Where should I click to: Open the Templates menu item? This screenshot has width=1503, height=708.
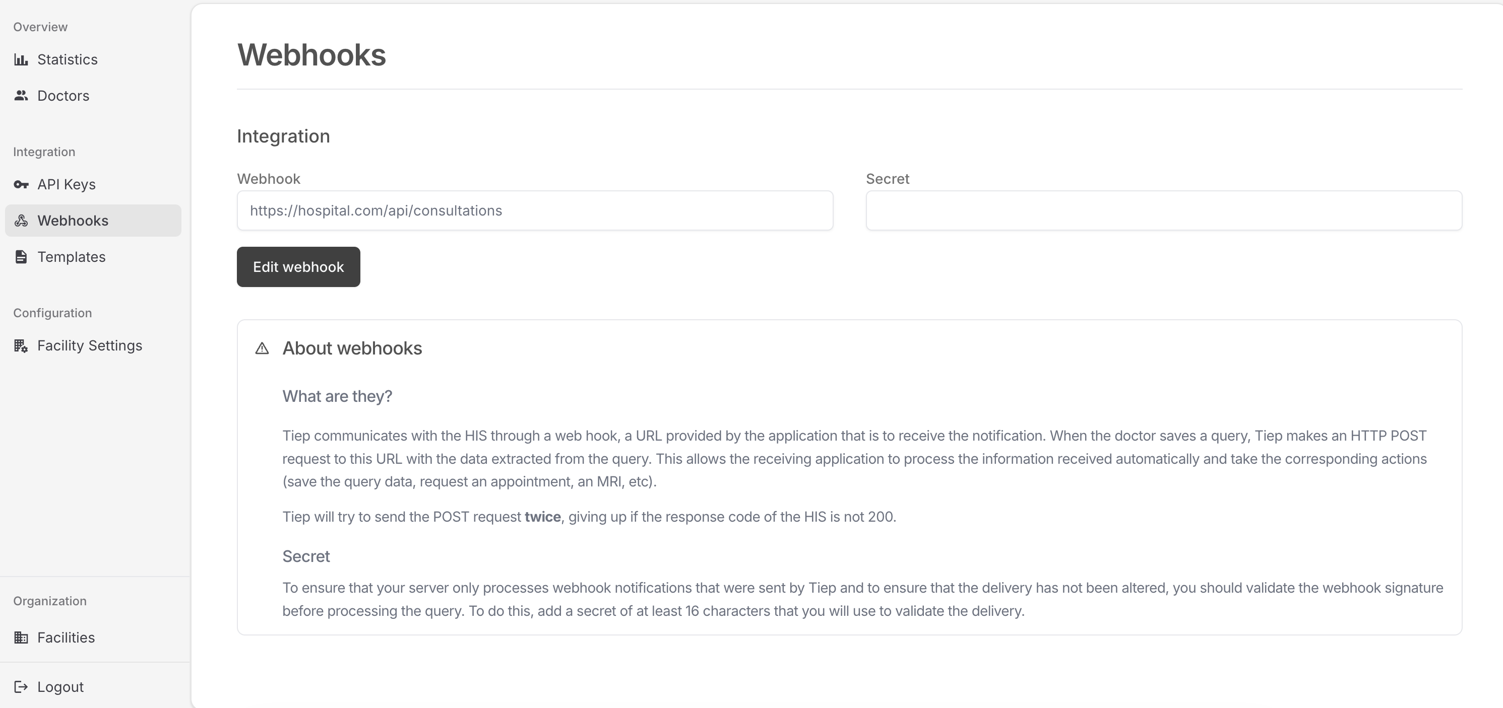(71, 257)
